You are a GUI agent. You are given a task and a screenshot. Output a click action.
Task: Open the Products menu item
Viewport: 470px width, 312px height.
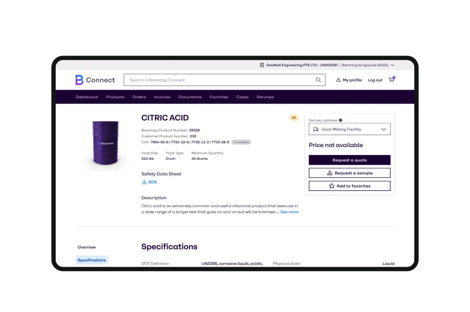pyautogui.click(x=115, y=97)
